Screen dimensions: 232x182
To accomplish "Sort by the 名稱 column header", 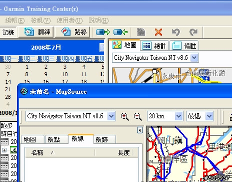I will click(60, 152).
